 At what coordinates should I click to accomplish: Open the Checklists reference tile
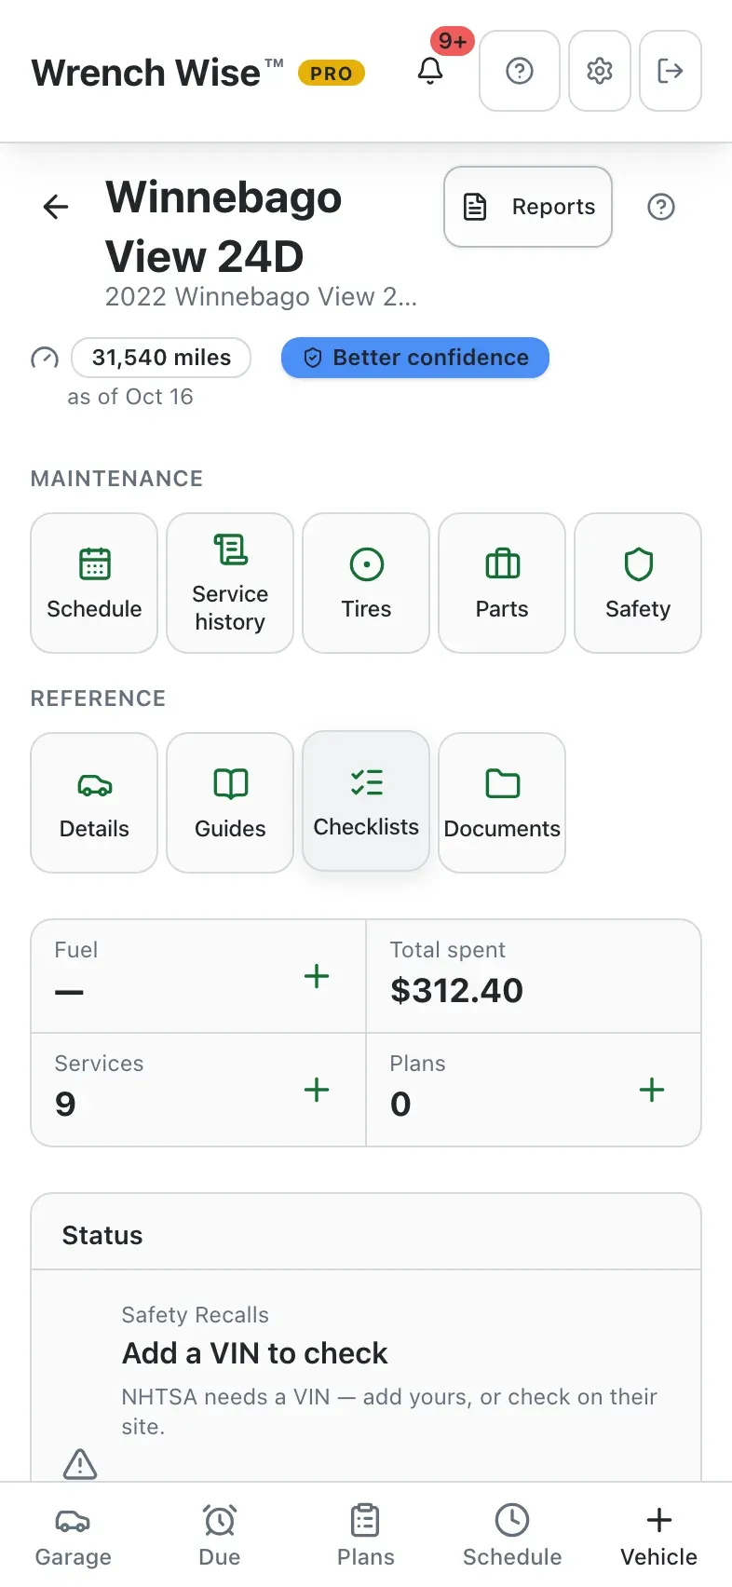366,801
